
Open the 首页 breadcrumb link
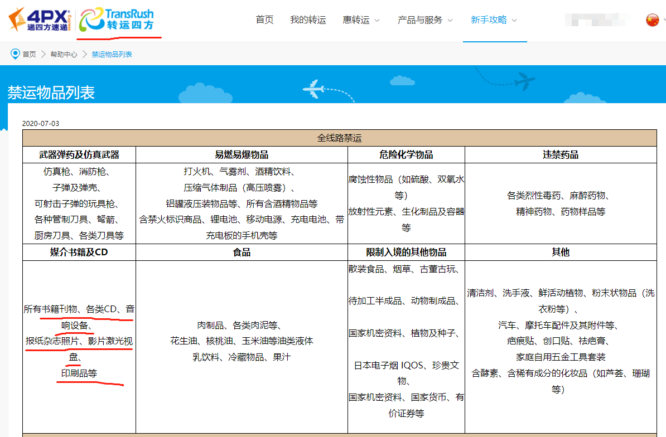pos(29,54)
